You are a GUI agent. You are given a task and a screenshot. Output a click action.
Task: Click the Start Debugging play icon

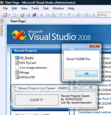pos(94,15)
